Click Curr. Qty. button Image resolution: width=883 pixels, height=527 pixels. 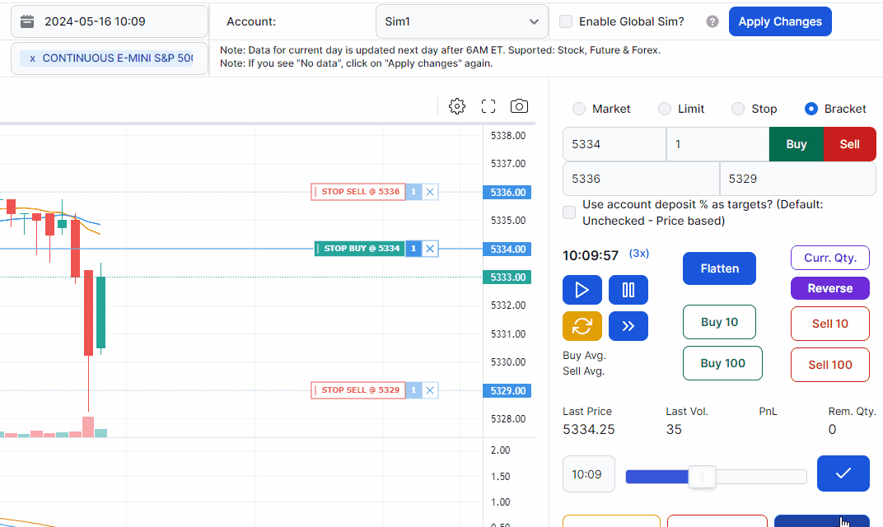coord(830,258)
